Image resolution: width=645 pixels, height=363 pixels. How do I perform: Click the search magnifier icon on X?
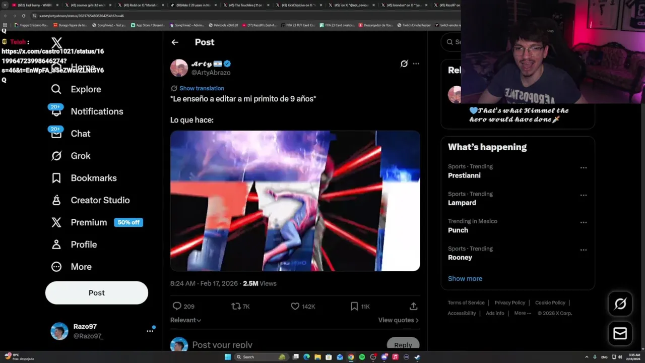tap(450, 42)
